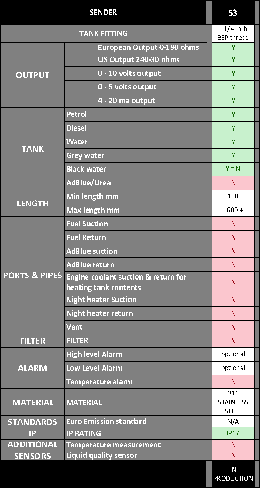260x488 pixels.
Task: Click the S3 column header
Action: [233, 13]
